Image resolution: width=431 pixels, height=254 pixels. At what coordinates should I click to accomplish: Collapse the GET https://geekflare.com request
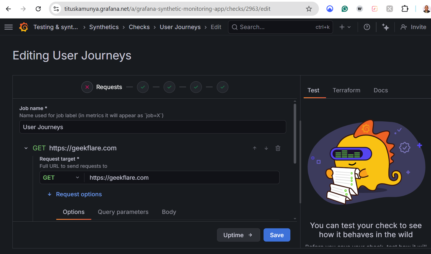pyautogui.click(x=26, y=148)
